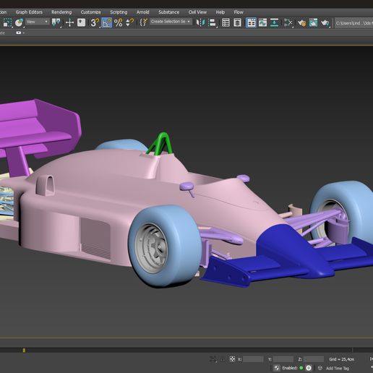
Task: Click the download-arrow toolbar icon
Action: 274,22
